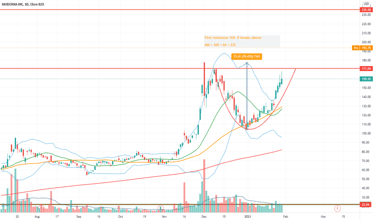Click the 20 date label on the time axis
373x220 pixels.
tap(17, 217)
